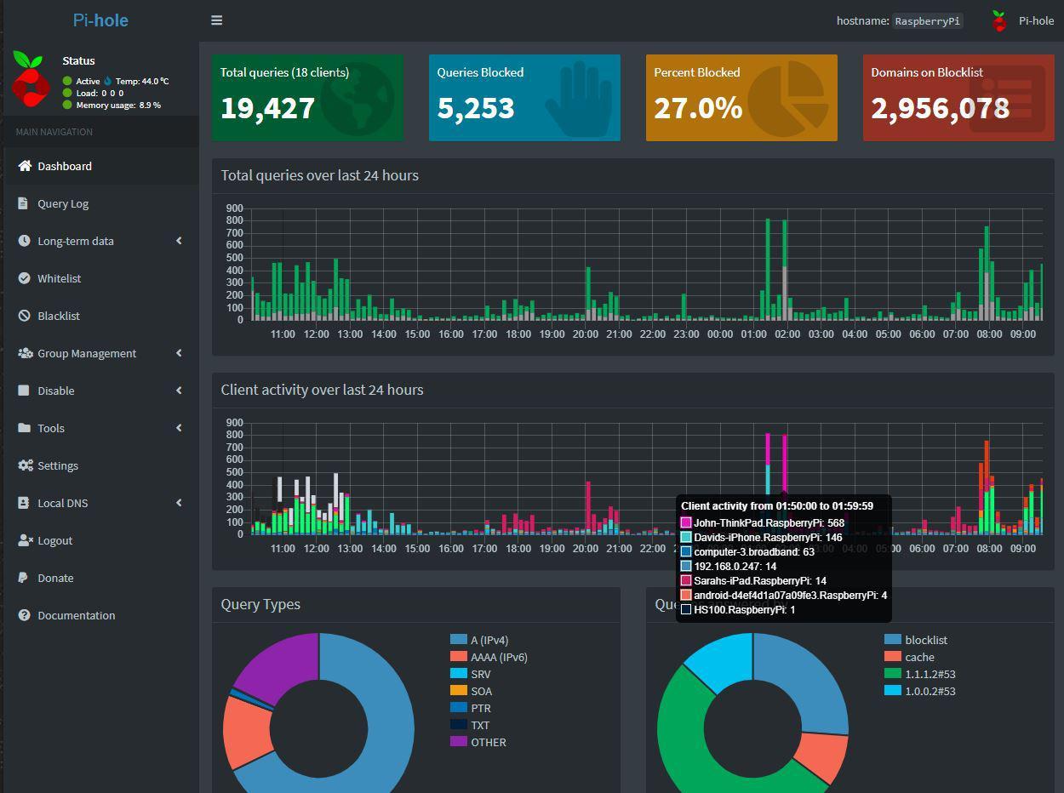Click the Documentation question mark icon

pyautogui.click(x=24, y=615)
